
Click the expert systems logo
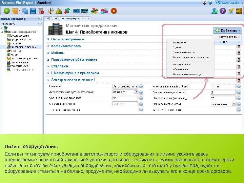229,3
